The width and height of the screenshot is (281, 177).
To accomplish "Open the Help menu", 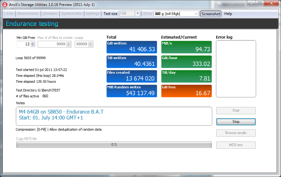I will [x=228, y=14].
